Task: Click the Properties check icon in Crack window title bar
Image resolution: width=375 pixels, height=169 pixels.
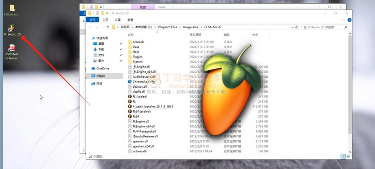Action: point(91,7)
